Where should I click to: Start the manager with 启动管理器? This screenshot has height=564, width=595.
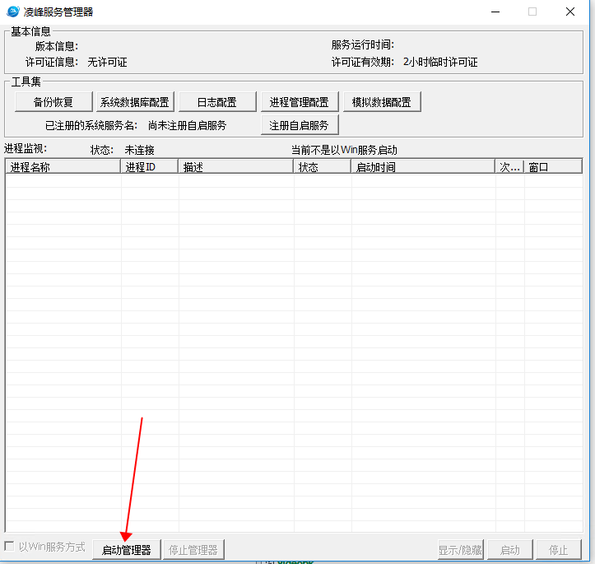(127, 549)
